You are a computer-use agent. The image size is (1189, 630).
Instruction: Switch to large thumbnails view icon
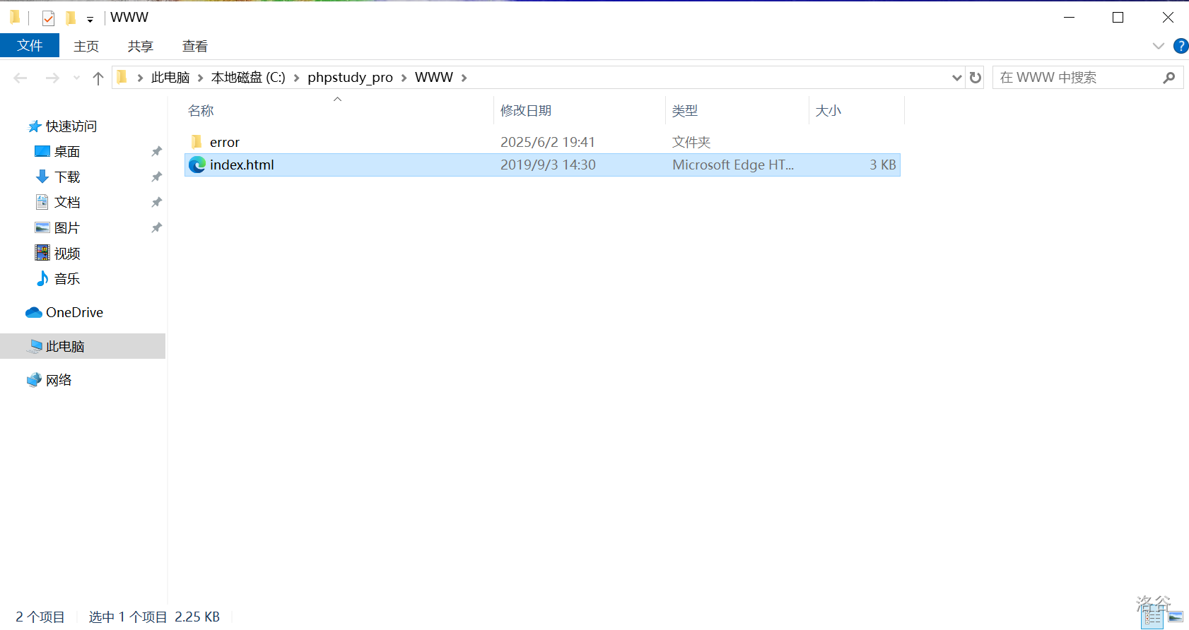point(1176,617)
